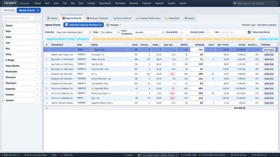Click the Kaç günlük input field
The image size is (280, 157).
click(184, 32)
